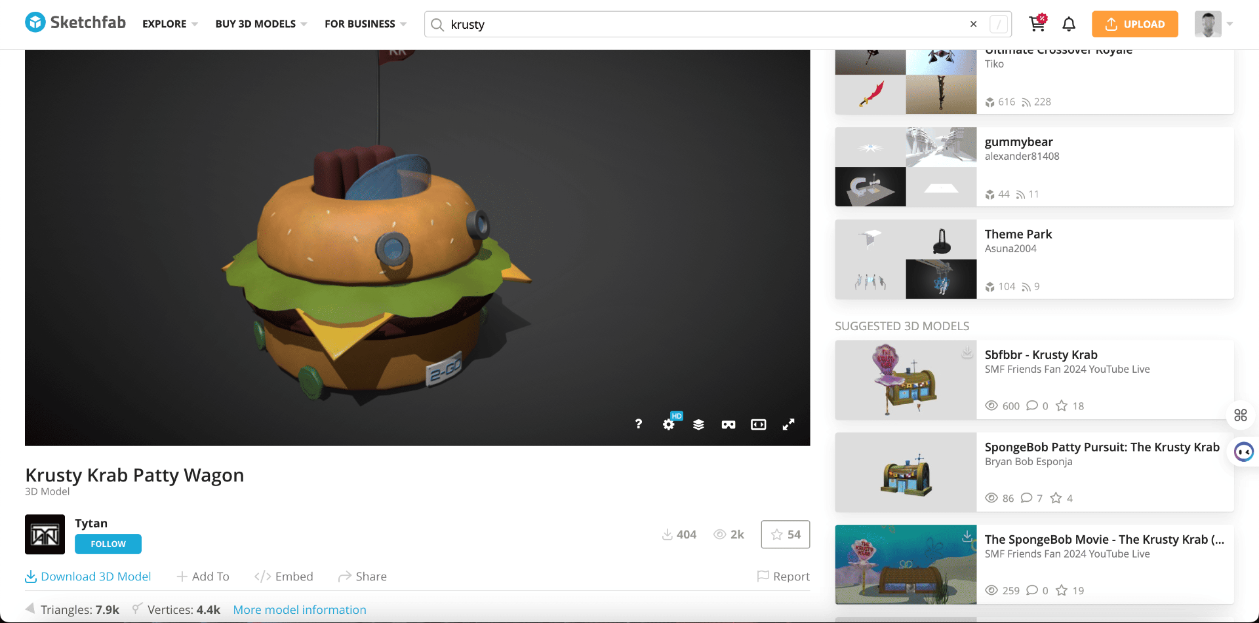This screenshot has width=1259, height=623.
Task: Expand the FOR BUSINESS menu
Action: tap(365, 24)
